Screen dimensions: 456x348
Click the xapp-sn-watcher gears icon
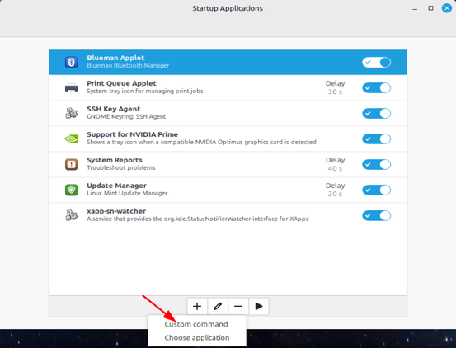click(x=71, y=215)
